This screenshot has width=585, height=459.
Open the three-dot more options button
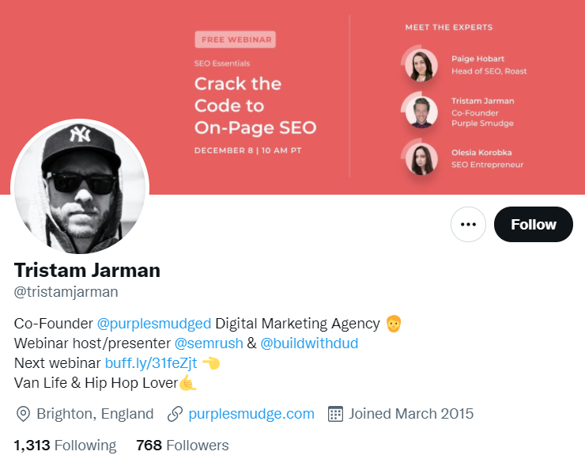(468, 224)
